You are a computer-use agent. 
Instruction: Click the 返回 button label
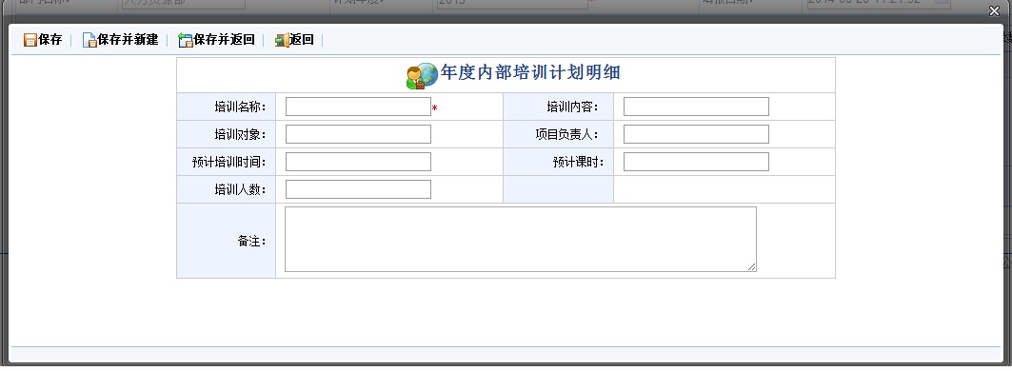pyautogui.click(x=302, y=40)
